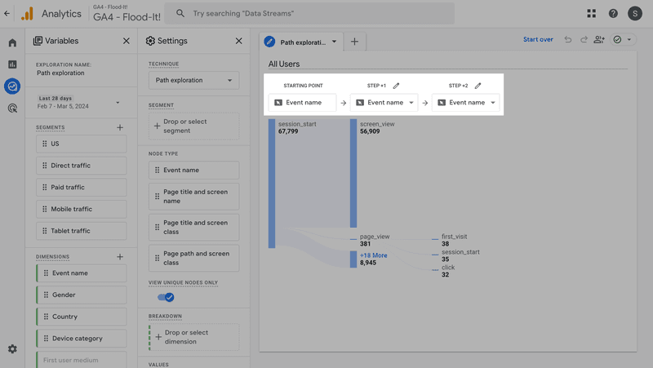
Task: Select Page title and screen name node type
Action: 193,197
